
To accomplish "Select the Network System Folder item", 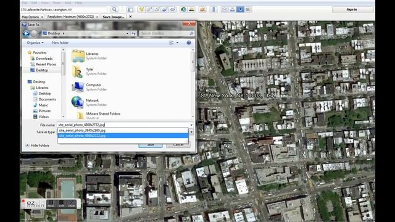I will 89,102.
